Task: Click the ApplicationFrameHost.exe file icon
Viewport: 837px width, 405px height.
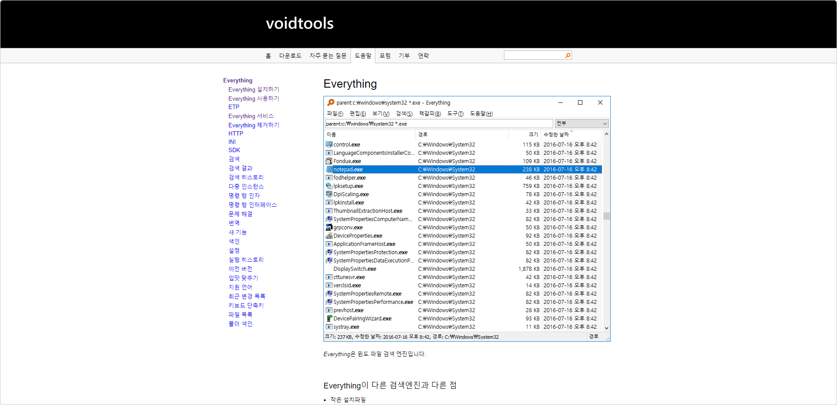Action: click(x=329, y=244)
